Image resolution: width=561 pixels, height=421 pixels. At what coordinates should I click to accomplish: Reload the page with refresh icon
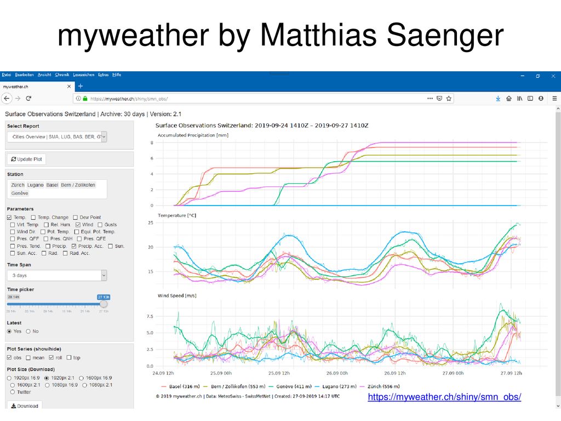28,98
